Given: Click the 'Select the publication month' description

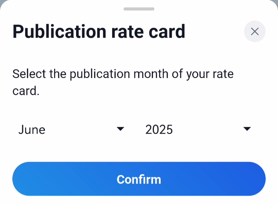Looking at the screenshot, I should pyautogui.click(x=123, y=82).
